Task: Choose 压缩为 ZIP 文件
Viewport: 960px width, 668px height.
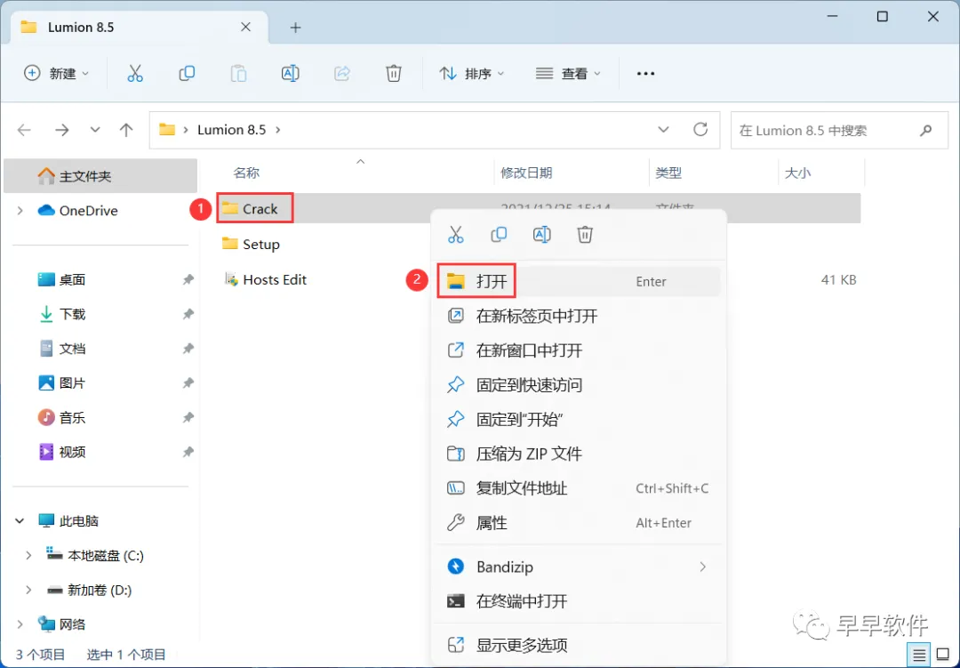Action: (578, 455)
